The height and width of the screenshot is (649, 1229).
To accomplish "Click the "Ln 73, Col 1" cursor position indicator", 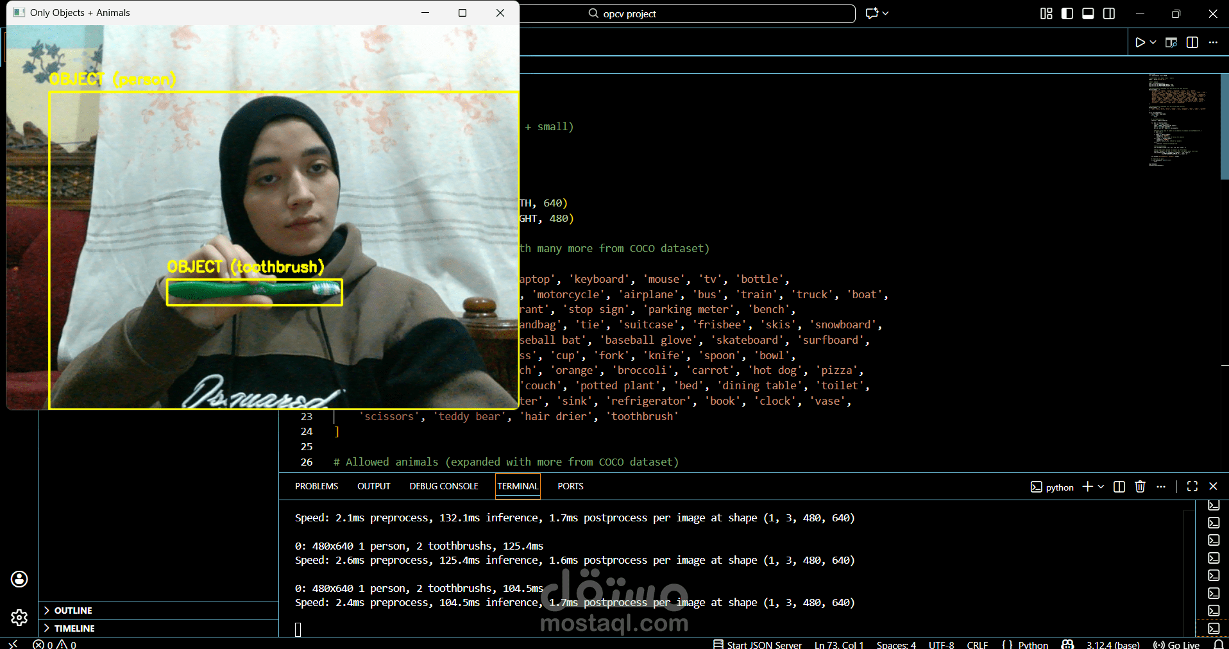I will (839, 645).
